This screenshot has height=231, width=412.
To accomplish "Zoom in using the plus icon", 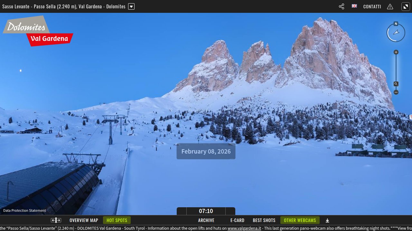I will [396, 52].
